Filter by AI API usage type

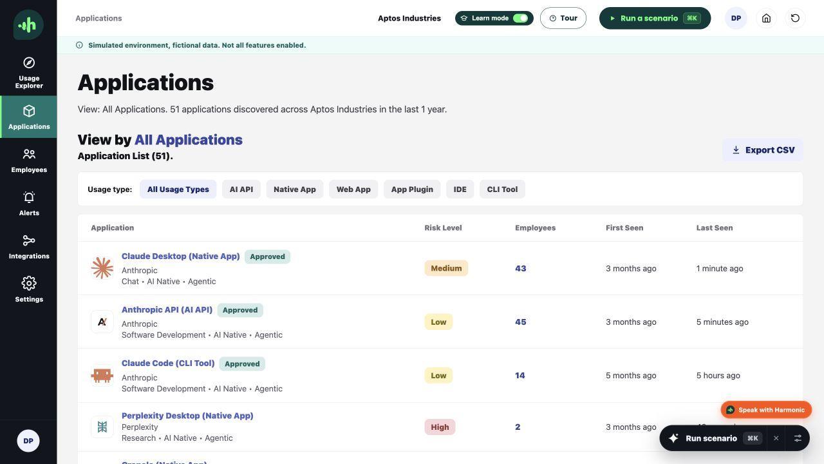241,189
